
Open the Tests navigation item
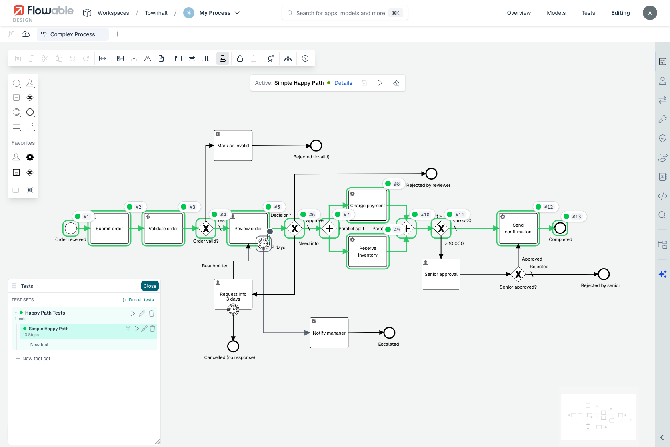pyautogui.click(x=588, y=13)
